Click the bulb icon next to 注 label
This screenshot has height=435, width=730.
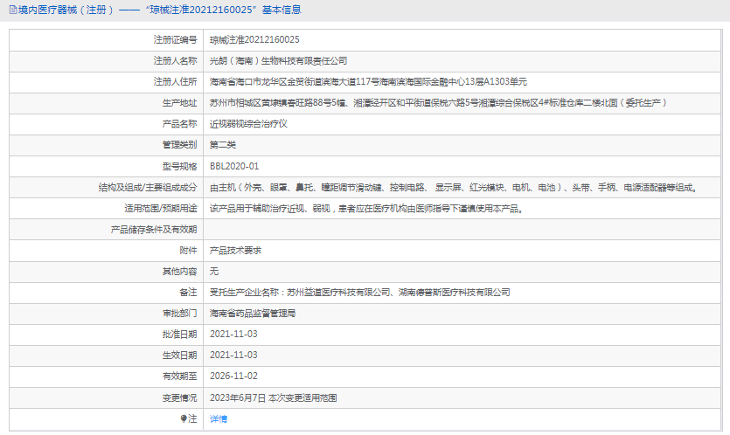pos(184,418)
